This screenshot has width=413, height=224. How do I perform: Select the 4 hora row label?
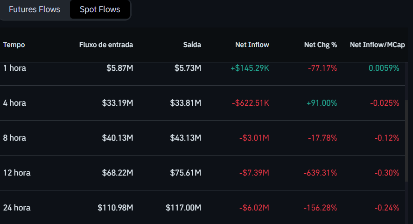[14, 103]
